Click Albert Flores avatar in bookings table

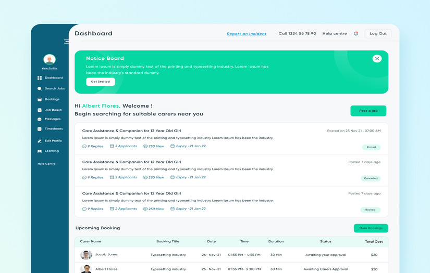click(86, 269)
